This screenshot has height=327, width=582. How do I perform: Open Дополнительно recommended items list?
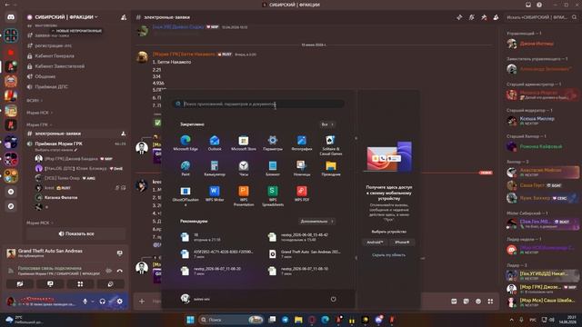(x=316, y=222)
